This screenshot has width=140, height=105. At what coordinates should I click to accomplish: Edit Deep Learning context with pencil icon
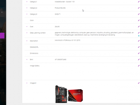click(x=139, y=33)
